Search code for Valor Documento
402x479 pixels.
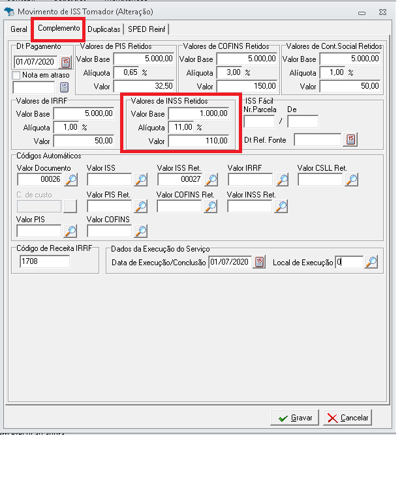(x=71, y=180)
